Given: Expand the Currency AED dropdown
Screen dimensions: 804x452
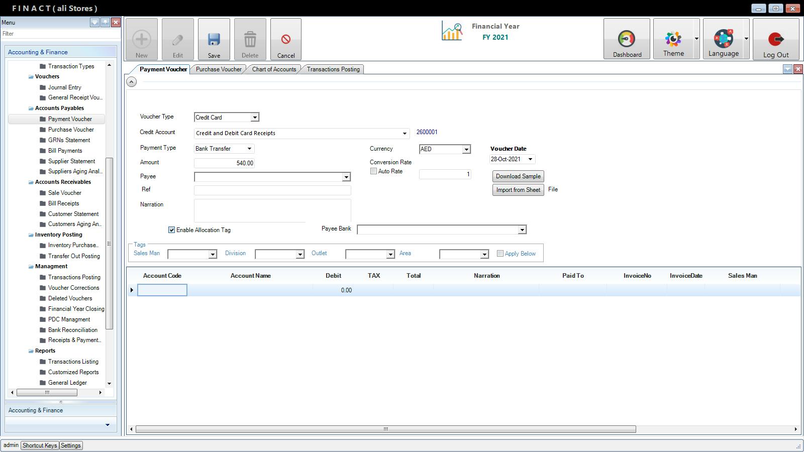Looking at the screenshot, I should click(x=466, y=149).
